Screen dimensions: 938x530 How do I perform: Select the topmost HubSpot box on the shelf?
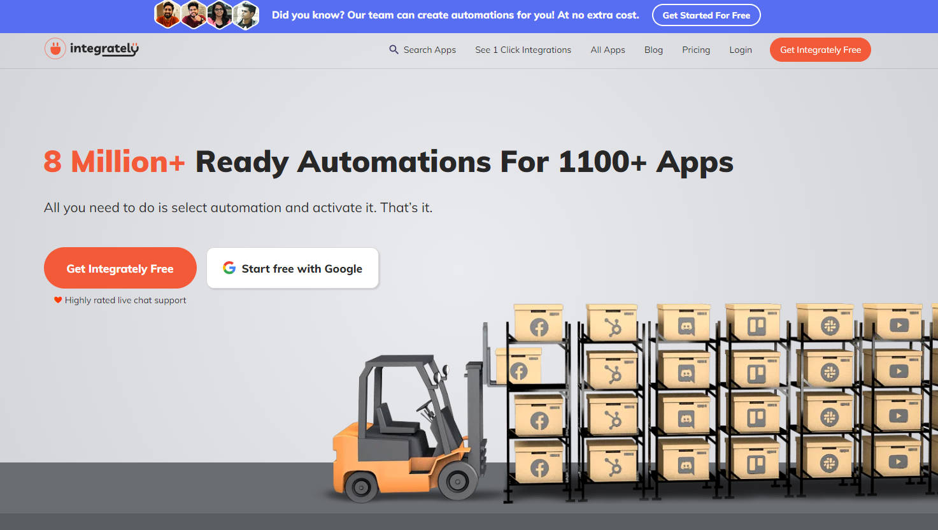pos(612,323)
